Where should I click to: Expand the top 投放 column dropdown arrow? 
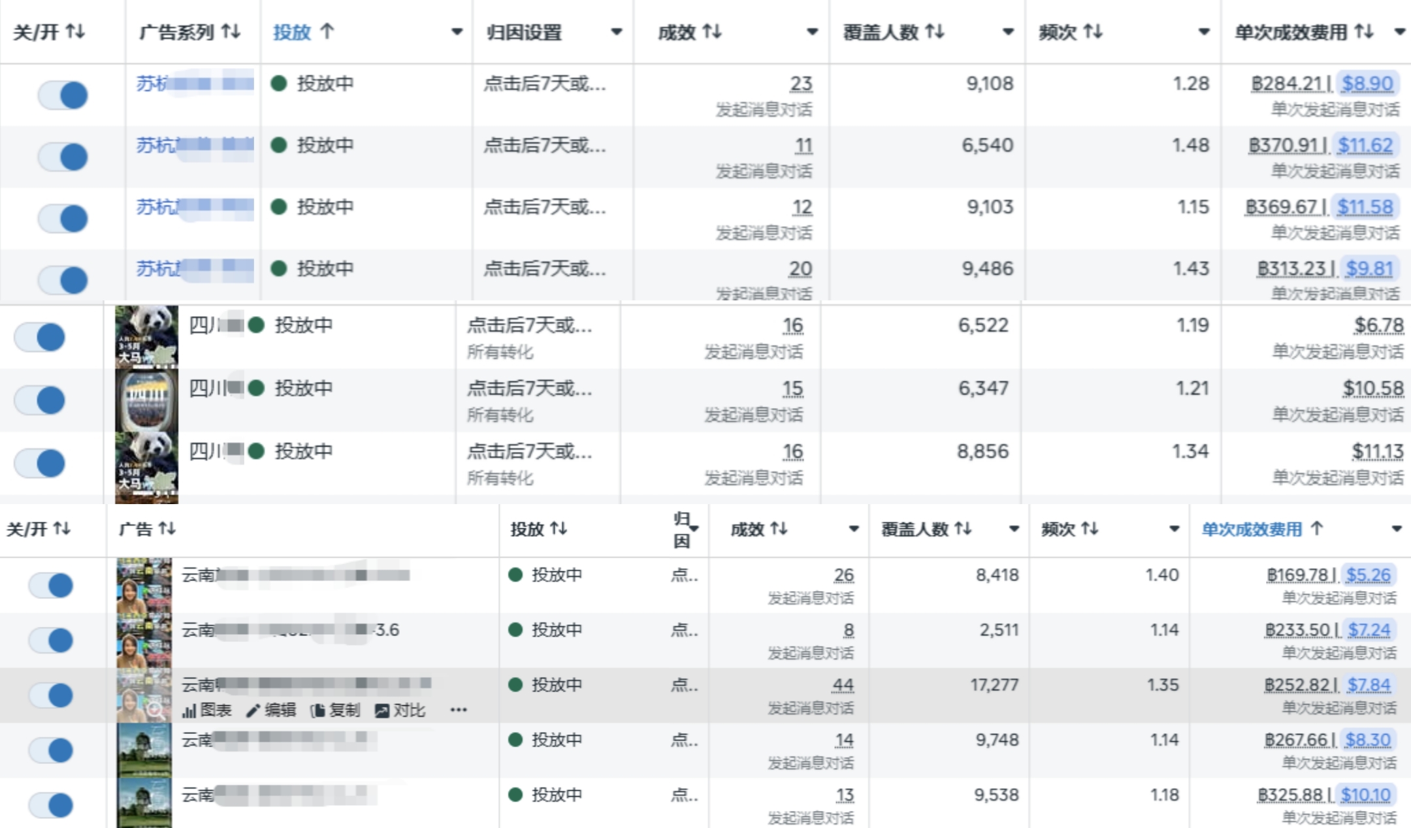pyautogui.click(x=457, y=31)
